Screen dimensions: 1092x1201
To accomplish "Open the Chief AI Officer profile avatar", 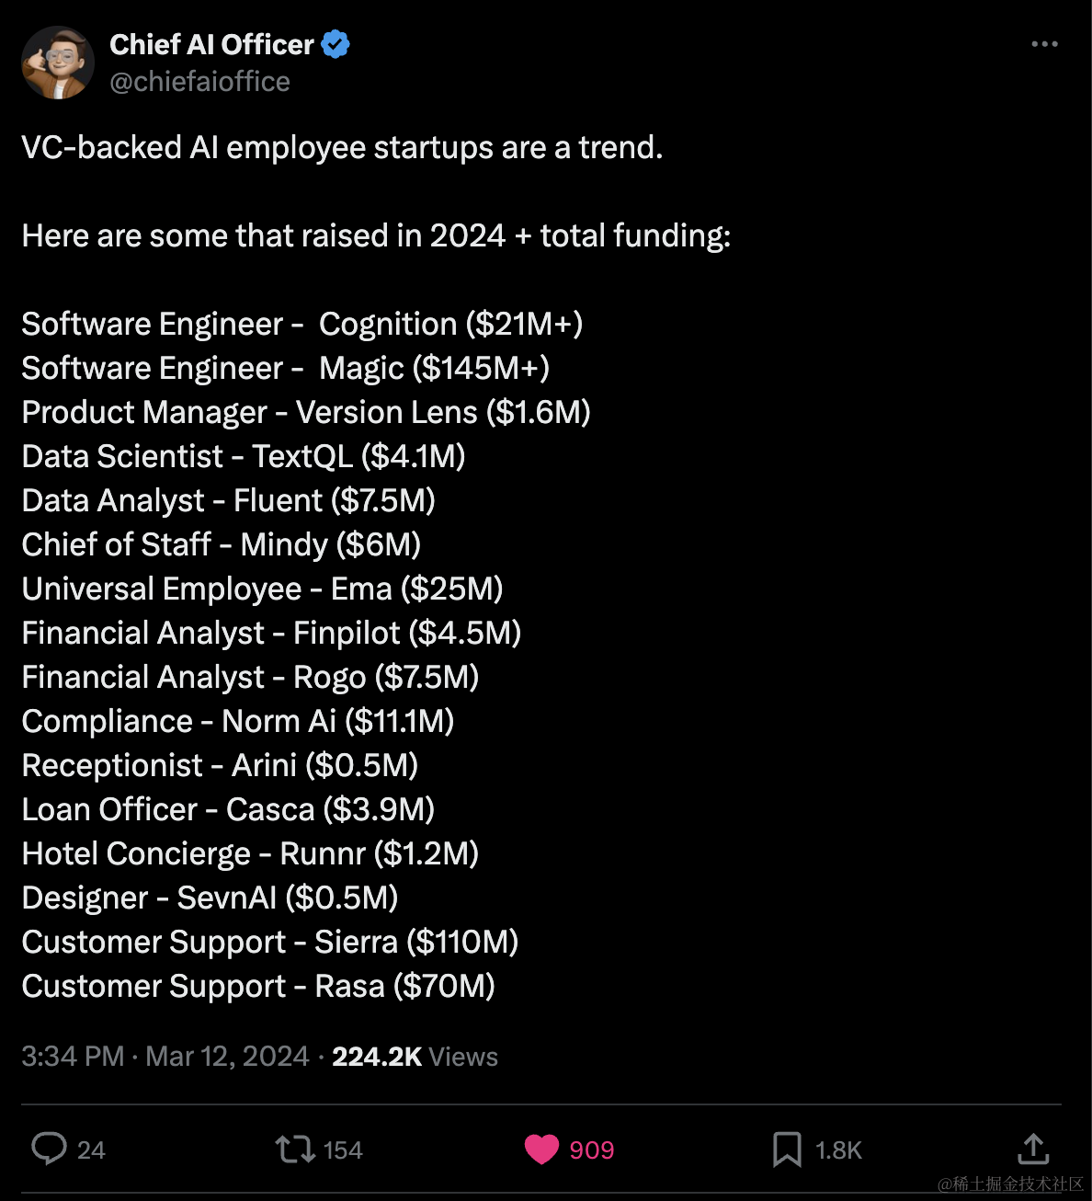I will [x=58, y=63].
